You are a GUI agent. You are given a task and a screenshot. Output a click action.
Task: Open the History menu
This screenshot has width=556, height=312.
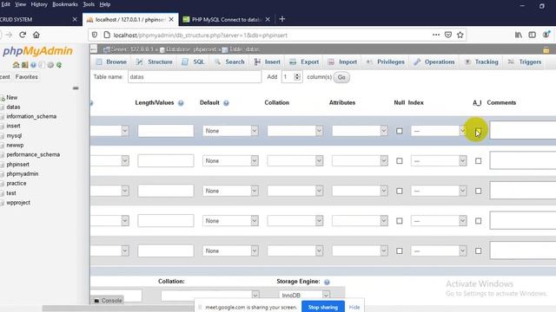click(x=39, y=4)
